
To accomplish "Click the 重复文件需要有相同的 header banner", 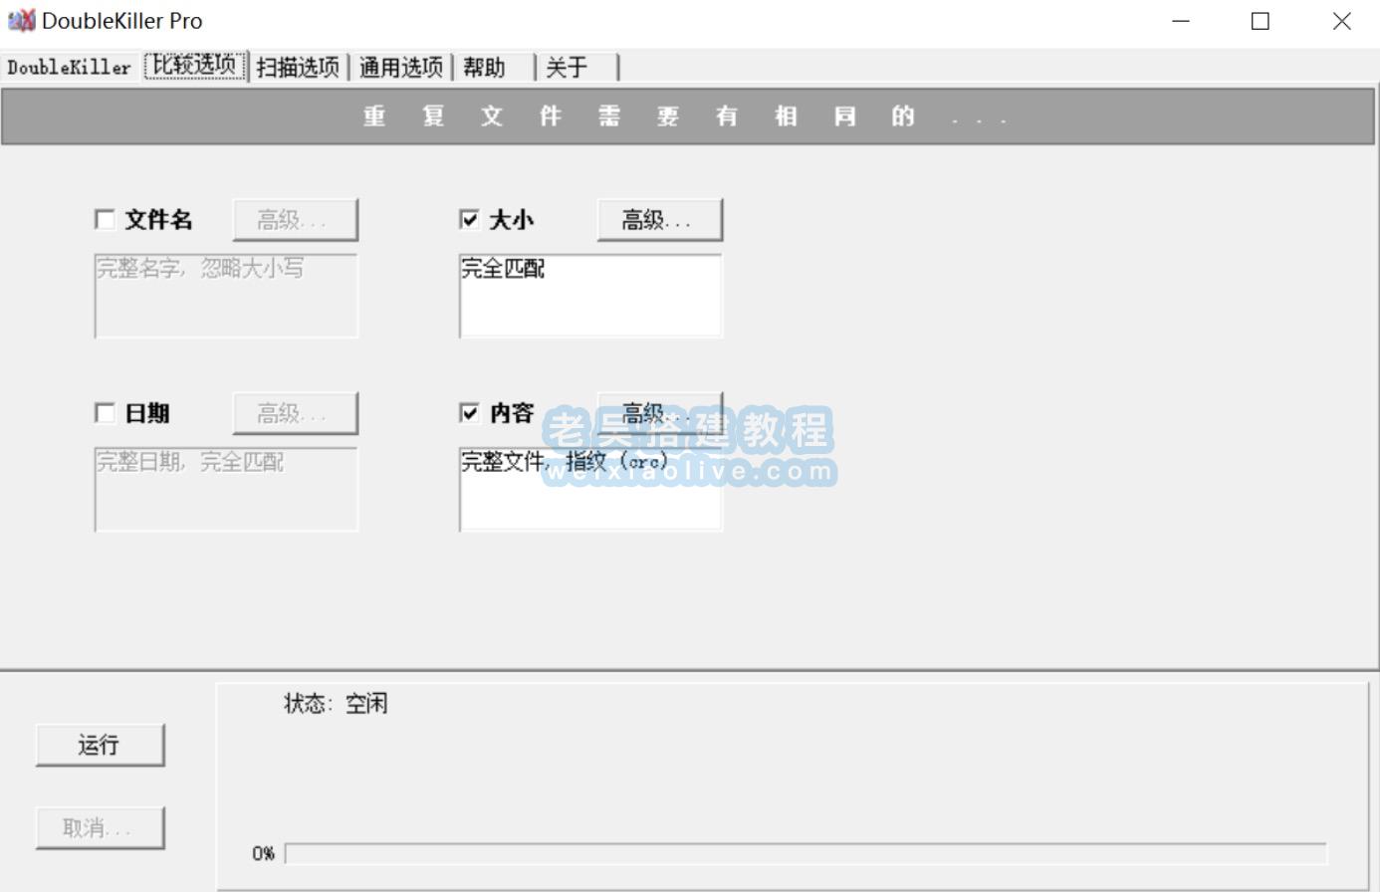I will point(689,116).
